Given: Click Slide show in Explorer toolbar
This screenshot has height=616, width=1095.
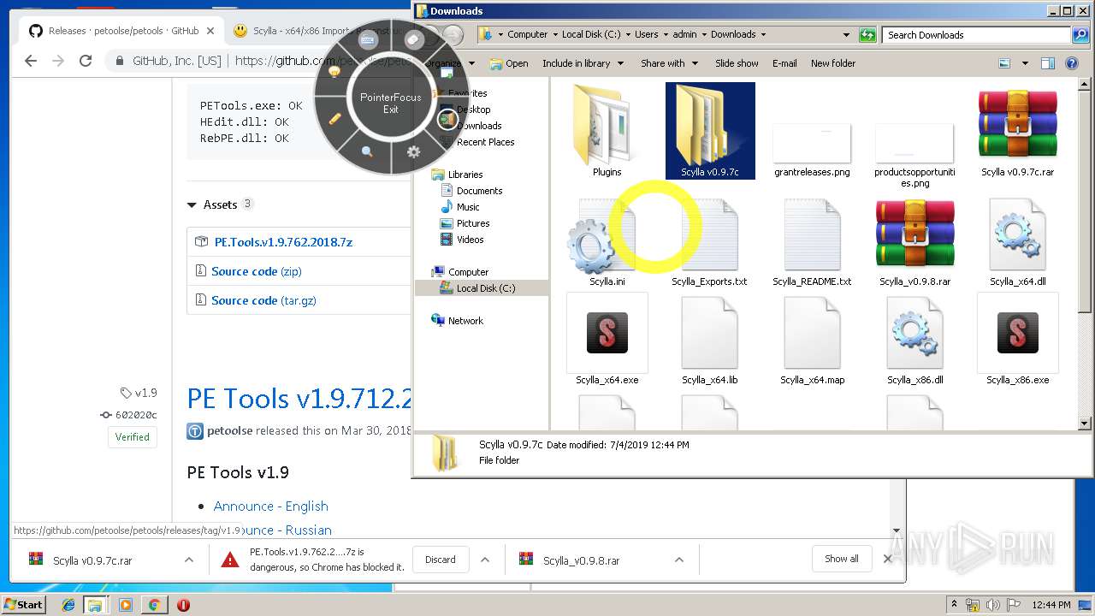Looking at the screenshot, I should 737,63.
